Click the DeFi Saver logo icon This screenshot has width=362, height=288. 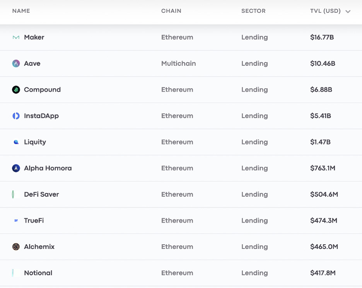pos(13,194)
